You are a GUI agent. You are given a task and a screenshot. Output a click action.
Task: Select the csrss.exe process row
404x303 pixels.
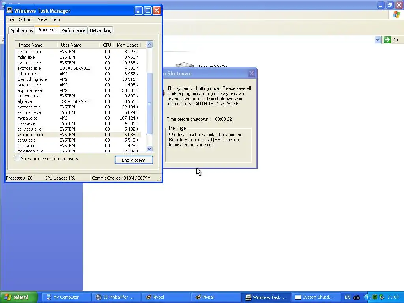coord(79,140)
